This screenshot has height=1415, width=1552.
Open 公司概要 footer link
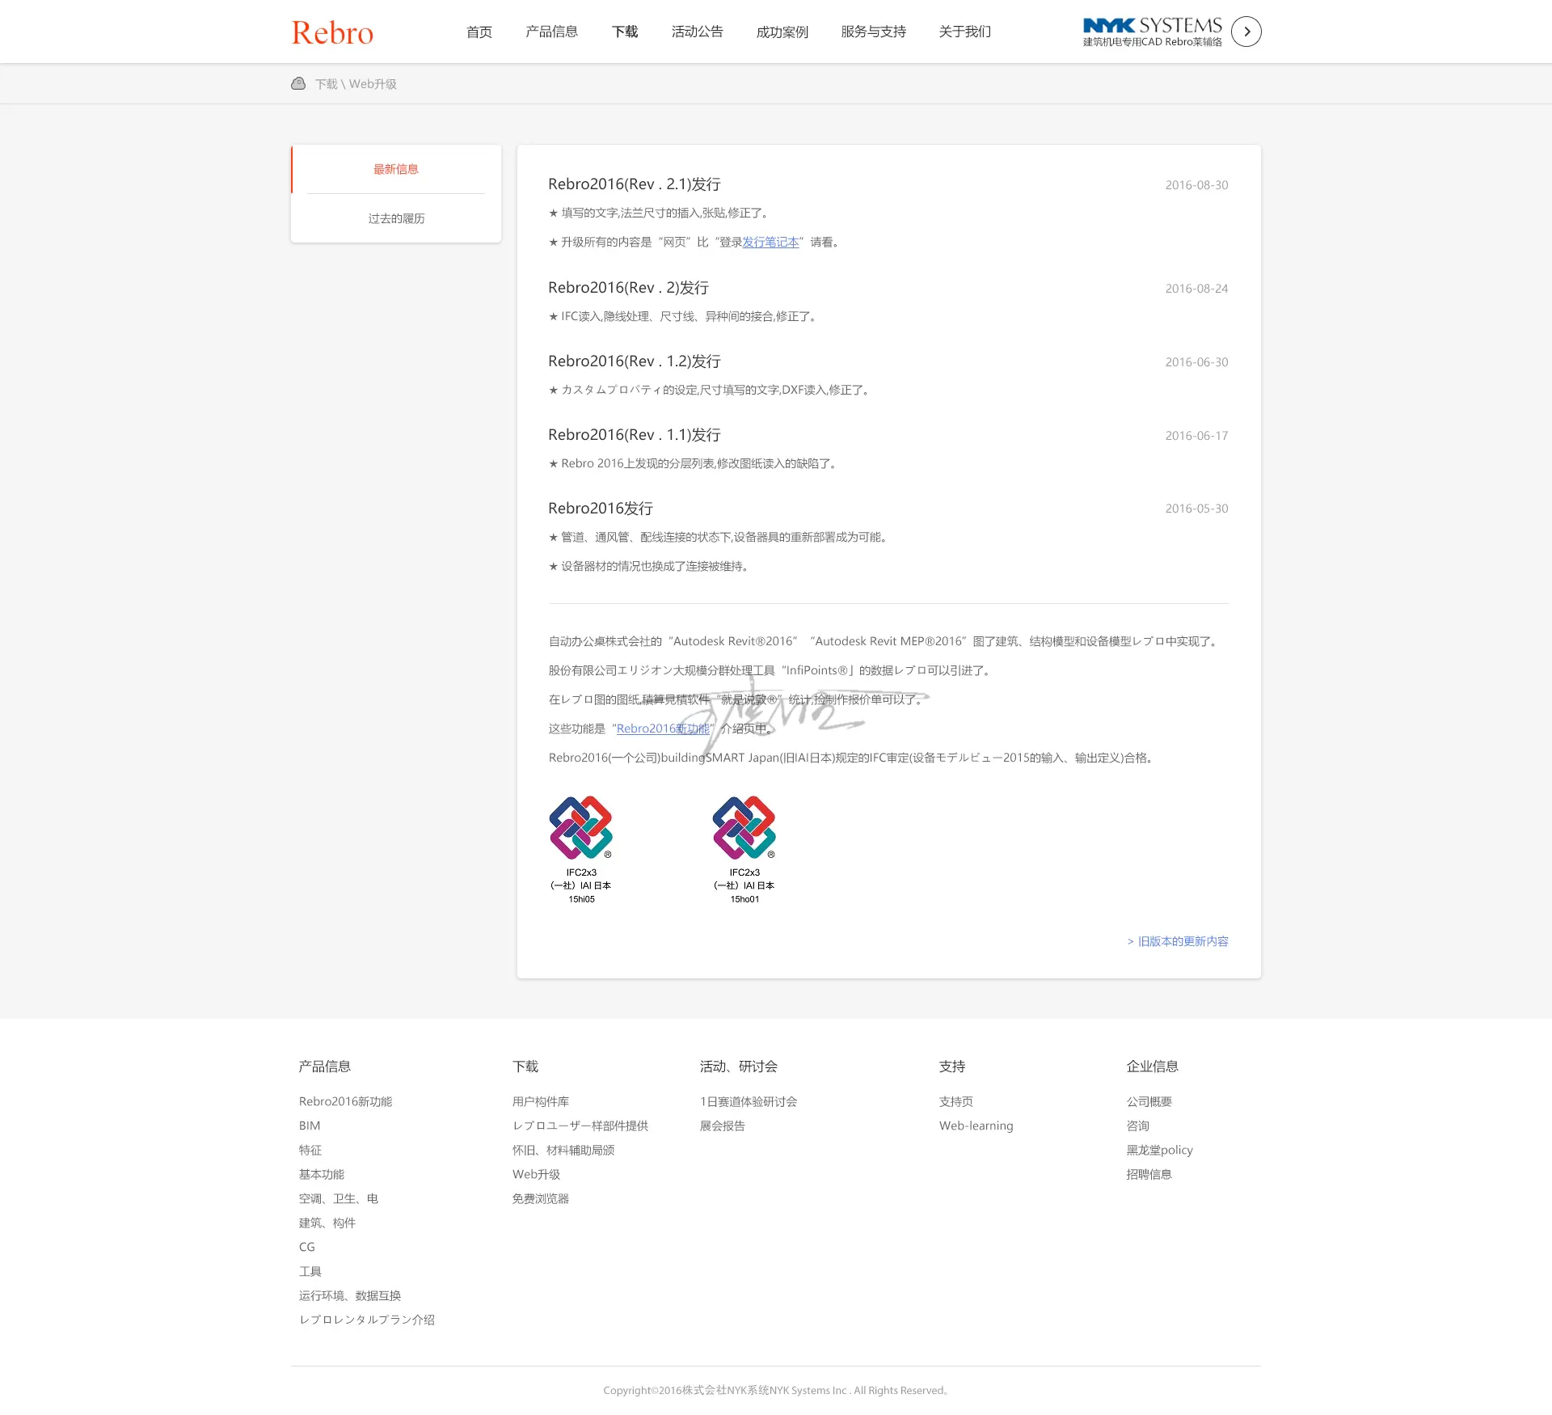[x=1149, y=1101]
